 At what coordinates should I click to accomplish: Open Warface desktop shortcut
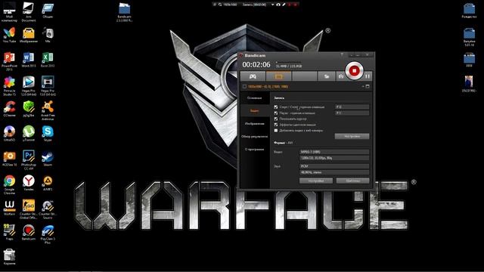point(9,208)
